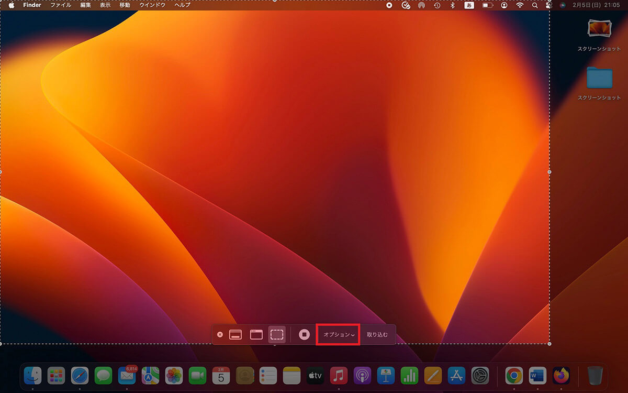This screenshot has width=628, height=393.
Task: Open the 編集 menu
Action: 85,5
